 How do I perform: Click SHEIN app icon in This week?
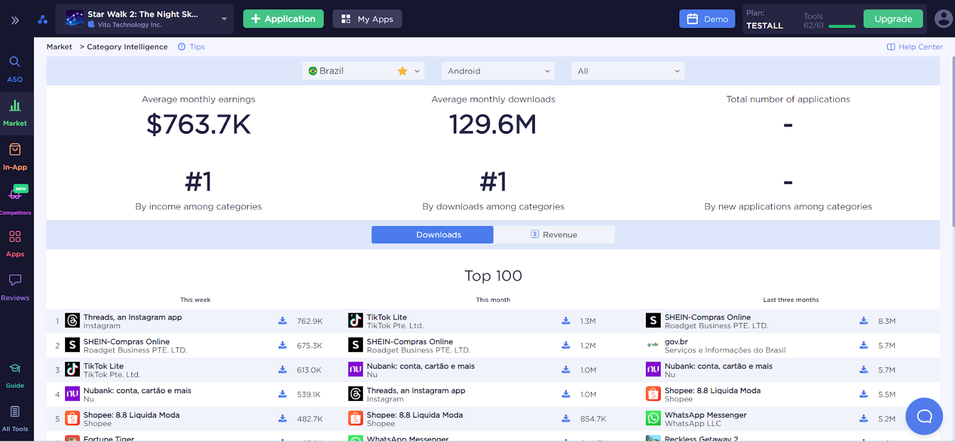pyautogui.click(x=72, y=345)
